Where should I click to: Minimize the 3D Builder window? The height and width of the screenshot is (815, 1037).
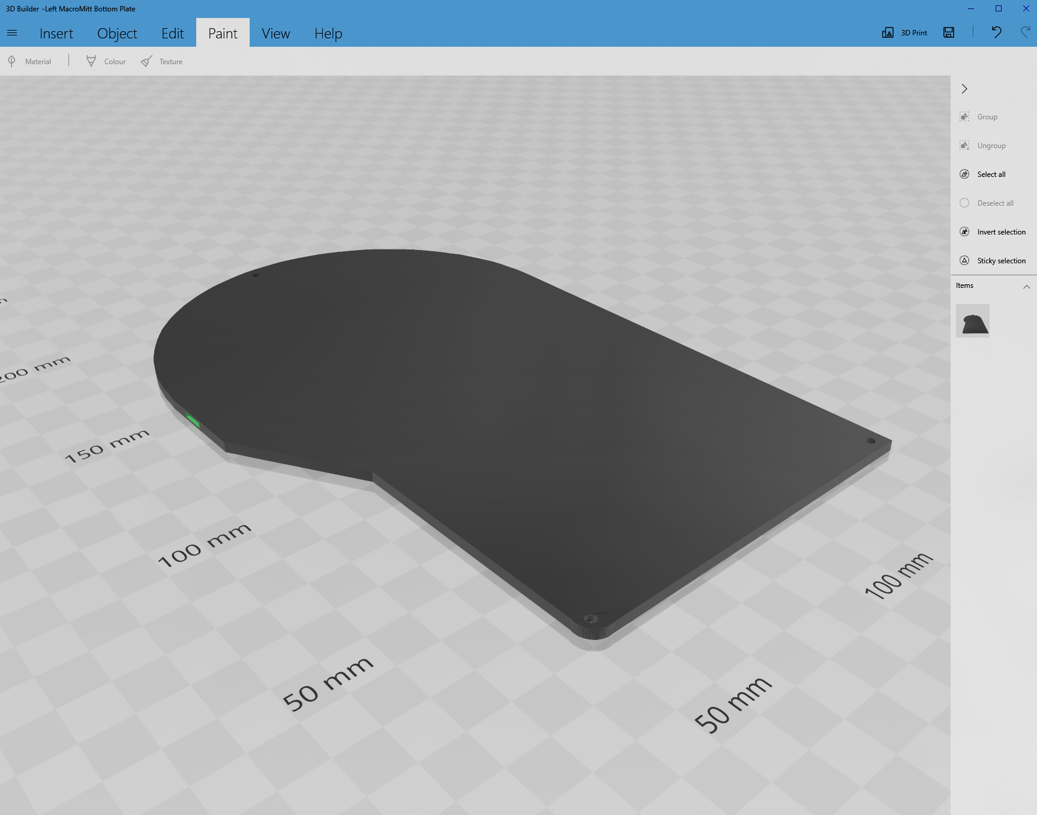click(971, 8)
